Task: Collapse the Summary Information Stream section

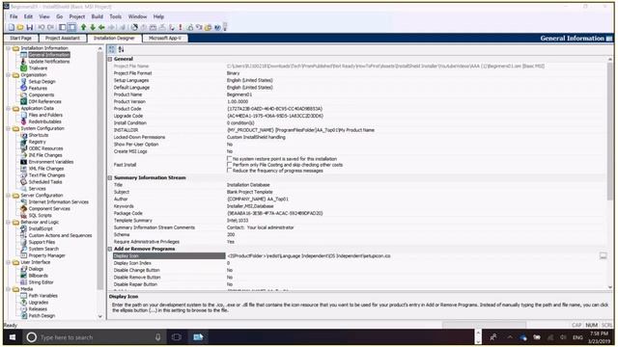Action: tap(110, 177)
